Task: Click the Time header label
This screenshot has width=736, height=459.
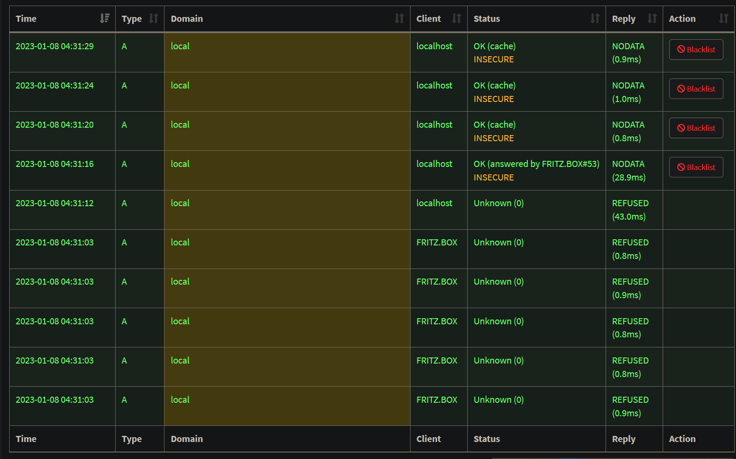Action: pyautogui.click(x=26, y=19)
